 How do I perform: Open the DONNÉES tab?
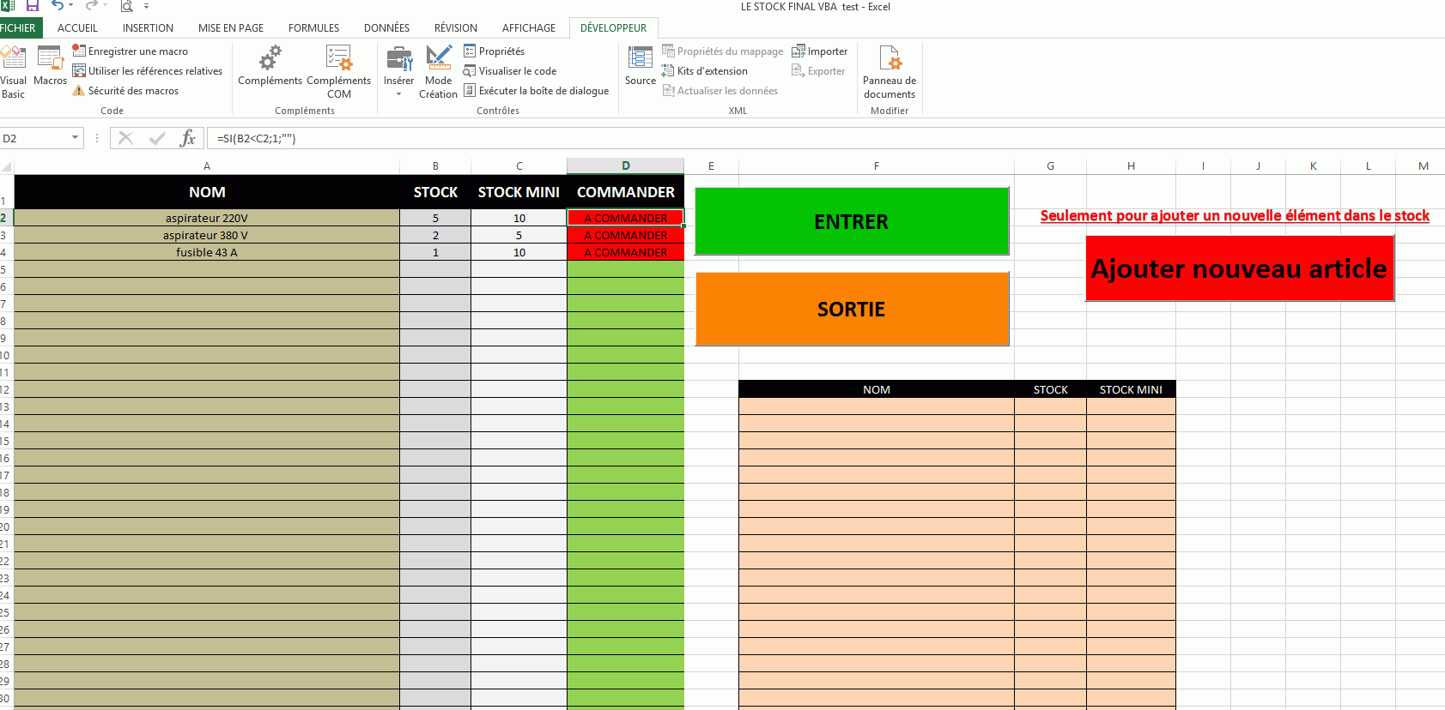click(386, 28)
